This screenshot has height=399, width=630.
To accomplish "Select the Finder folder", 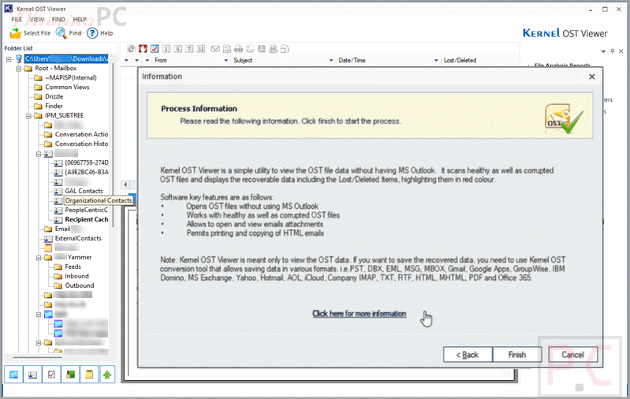I will (54, 106).
